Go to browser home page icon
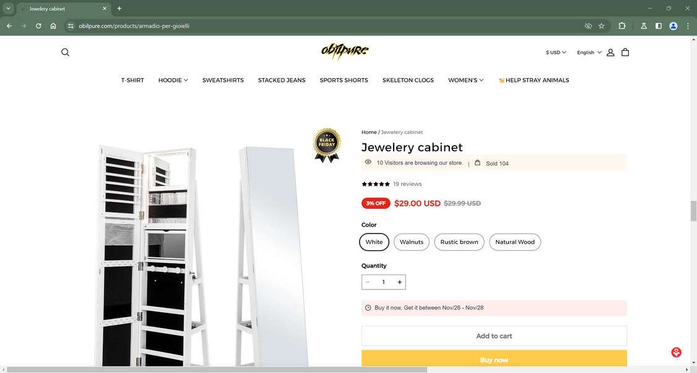The width and height of the screenshot is (697, 373). (53, 26)
